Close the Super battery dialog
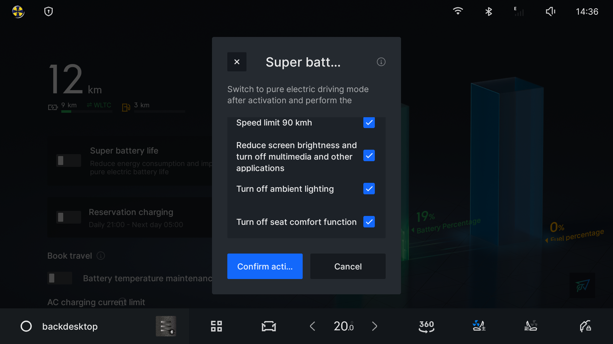Screen dimensions: 613x344 [x=237, y=62]
